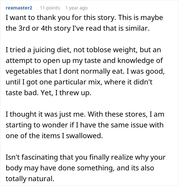The image size is (179, 186).
Task: Click the line beginning Isn't fascinating that you
Action: (85, 157)
